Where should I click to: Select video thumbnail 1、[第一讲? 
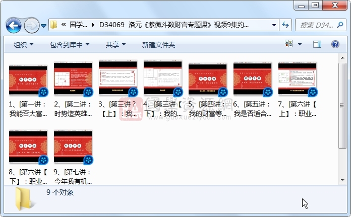[x=28, y=80]
